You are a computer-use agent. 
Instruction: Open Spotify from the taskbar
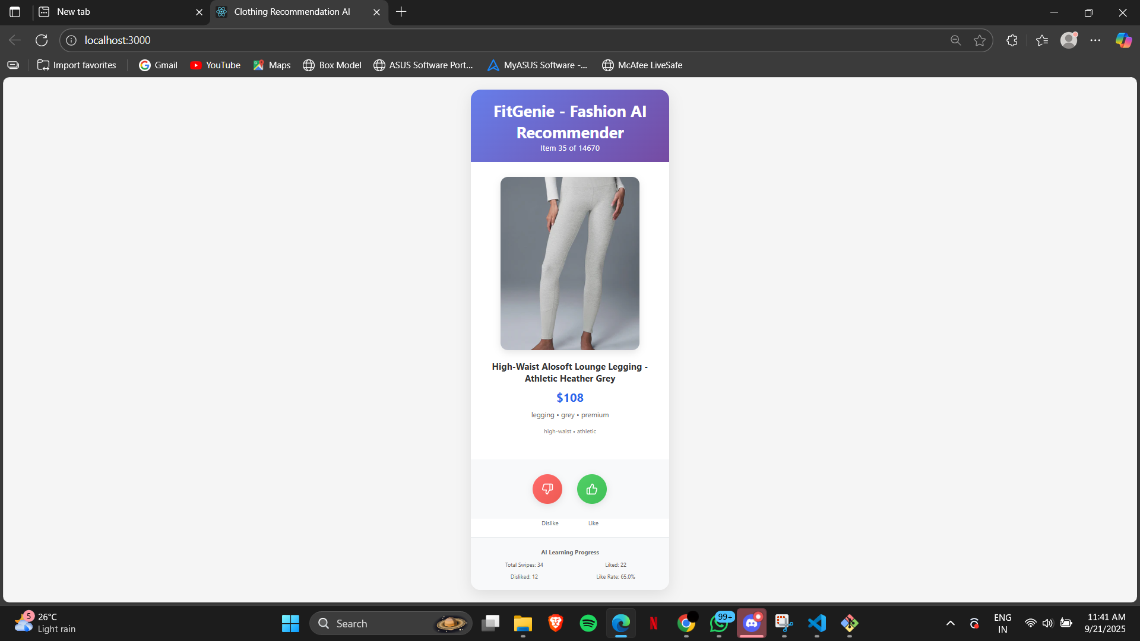pos(588,623)
